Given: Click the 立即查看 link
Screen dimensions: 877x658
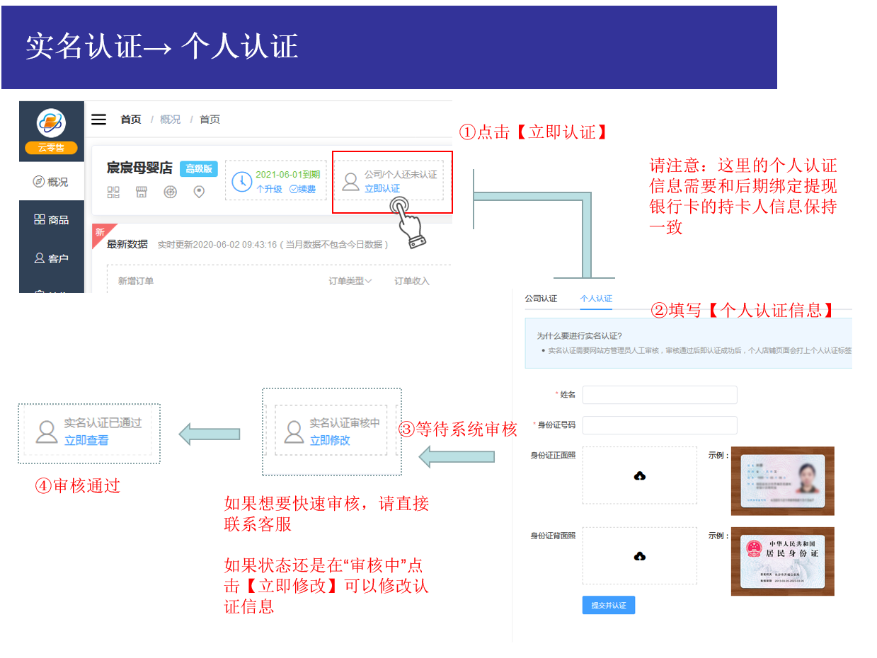Looking at the screenshot, I should click(86, 440).
